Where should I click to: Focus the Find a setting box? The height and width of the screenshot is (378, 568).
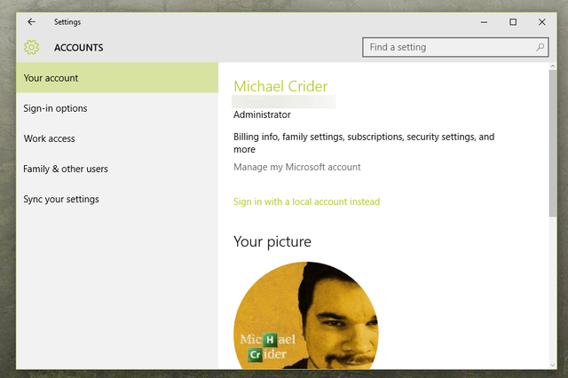pyautogui.click(x=455, y=47)
